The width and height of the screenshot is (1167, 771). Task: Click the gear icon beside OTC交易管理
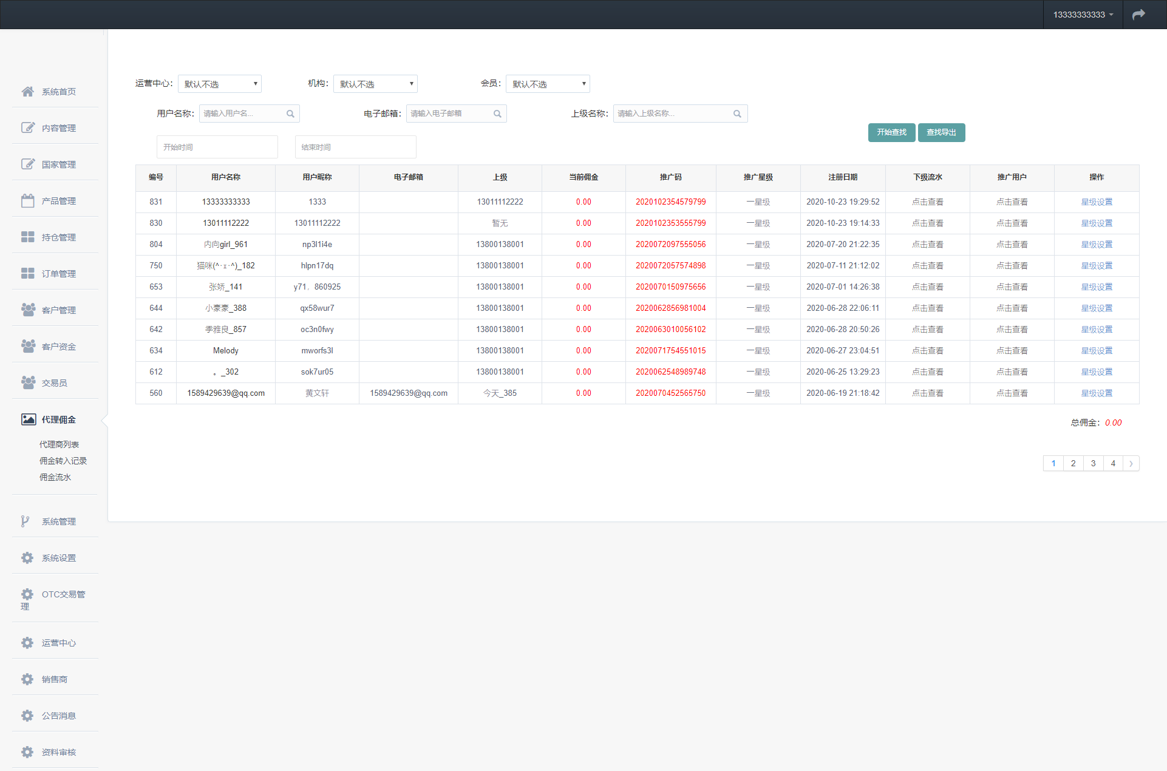27,594
